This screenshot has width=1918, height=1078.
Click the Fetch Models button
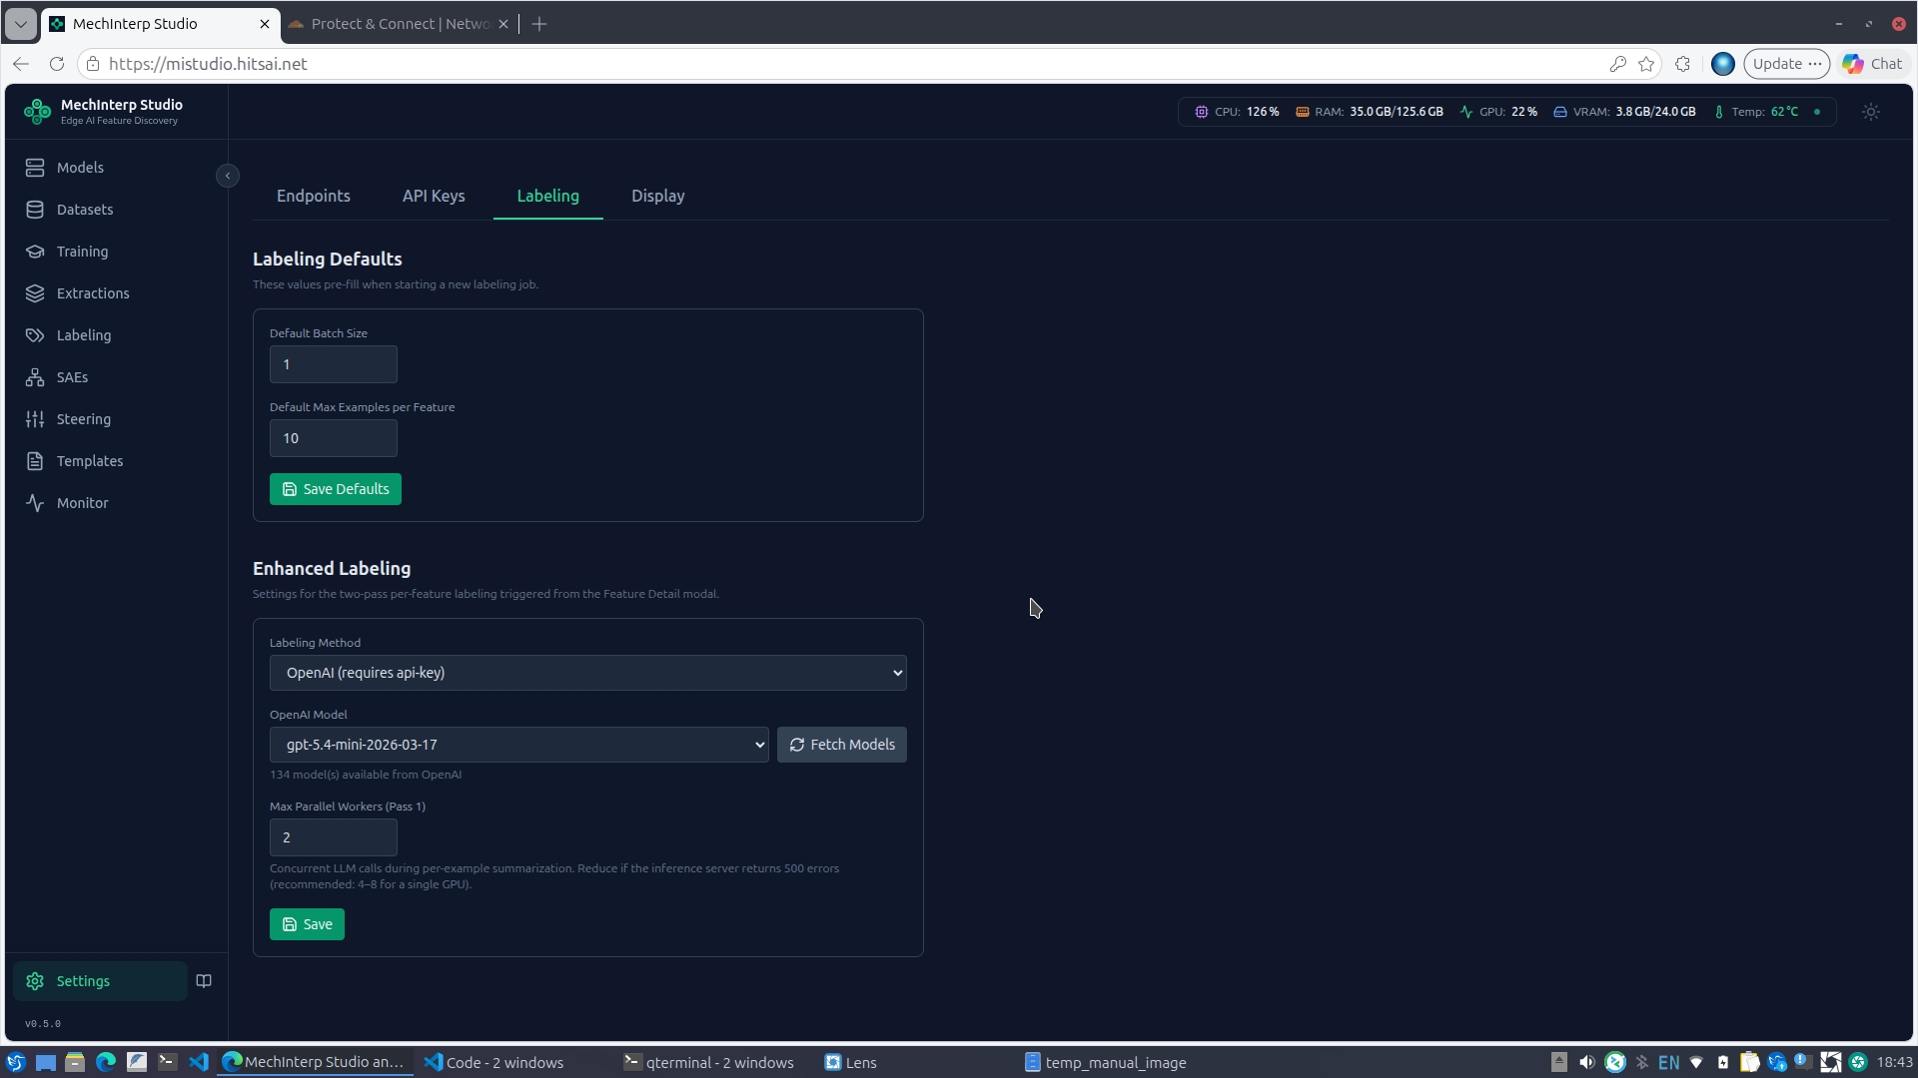tap(842, 745)
